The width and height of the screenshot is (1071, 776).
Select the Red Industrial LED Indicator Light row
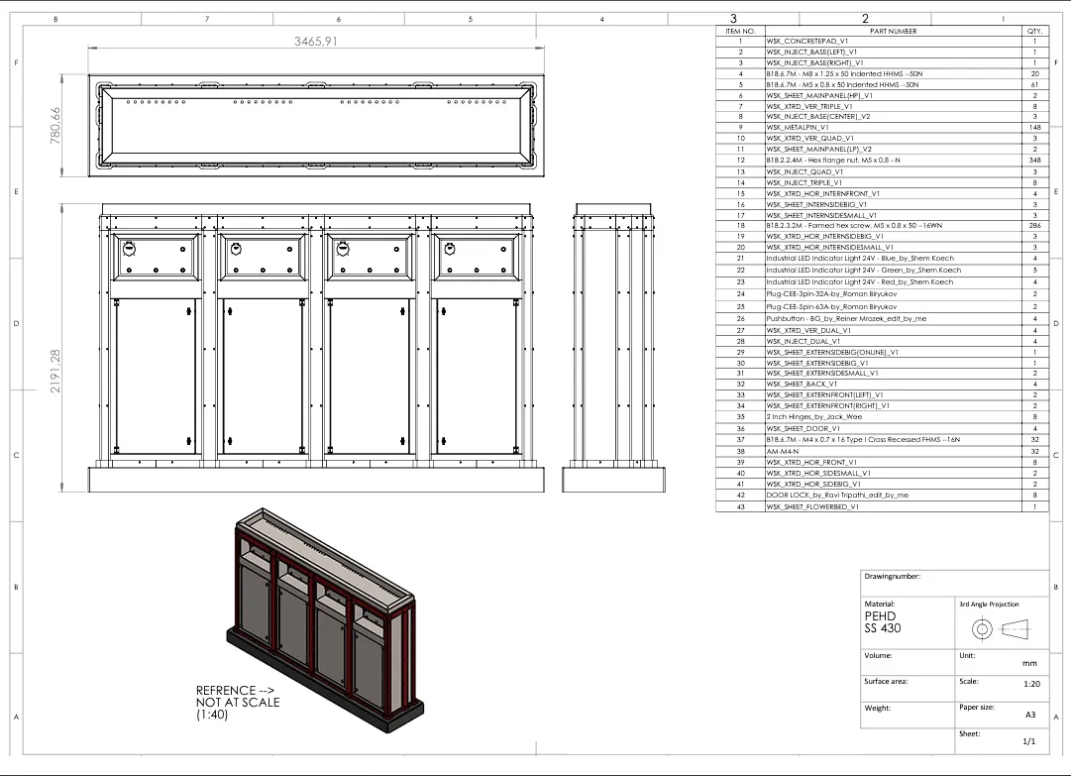(882, 282)
